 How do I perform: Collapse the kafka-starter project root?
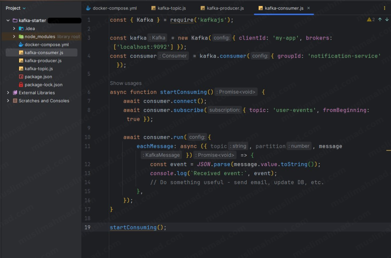pos(8,20)
